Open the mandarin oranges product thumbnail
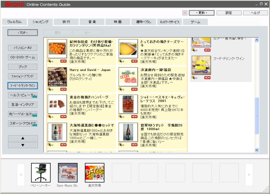 pos(57,48)
